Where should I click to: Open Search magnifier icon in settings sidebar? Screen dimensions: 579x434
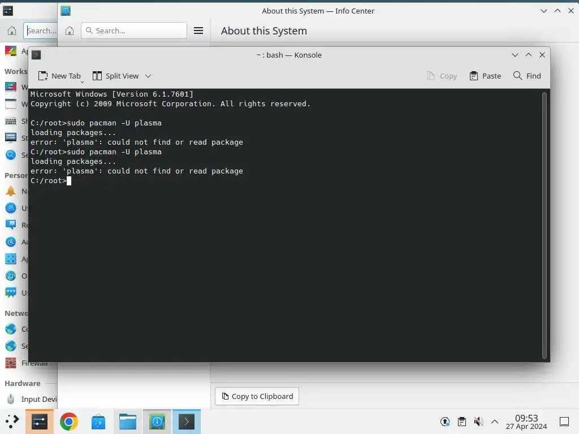(x=11, y=155)
